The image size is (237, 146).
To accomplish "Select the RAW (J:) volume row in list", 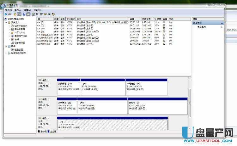I will pyautogui.click(x=95, y=31).
